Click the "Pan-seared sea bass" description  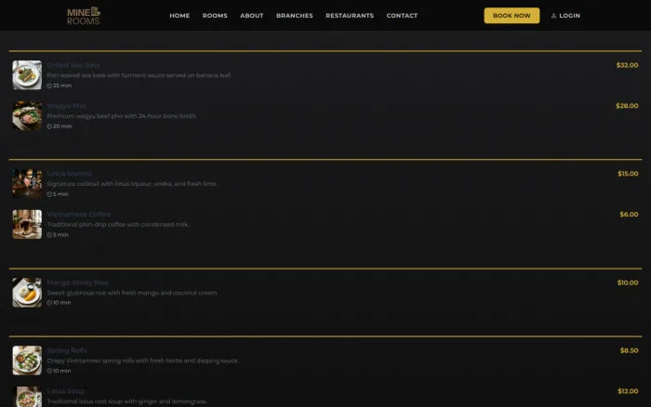[139, 75]
